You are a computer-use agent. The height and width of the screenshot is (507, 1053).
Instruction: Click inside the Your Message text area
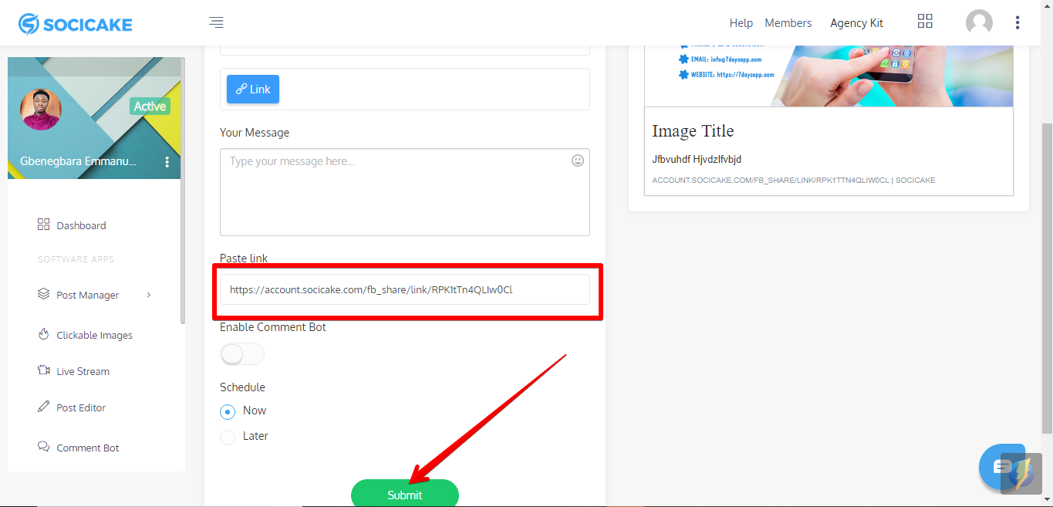click(405, 192)
